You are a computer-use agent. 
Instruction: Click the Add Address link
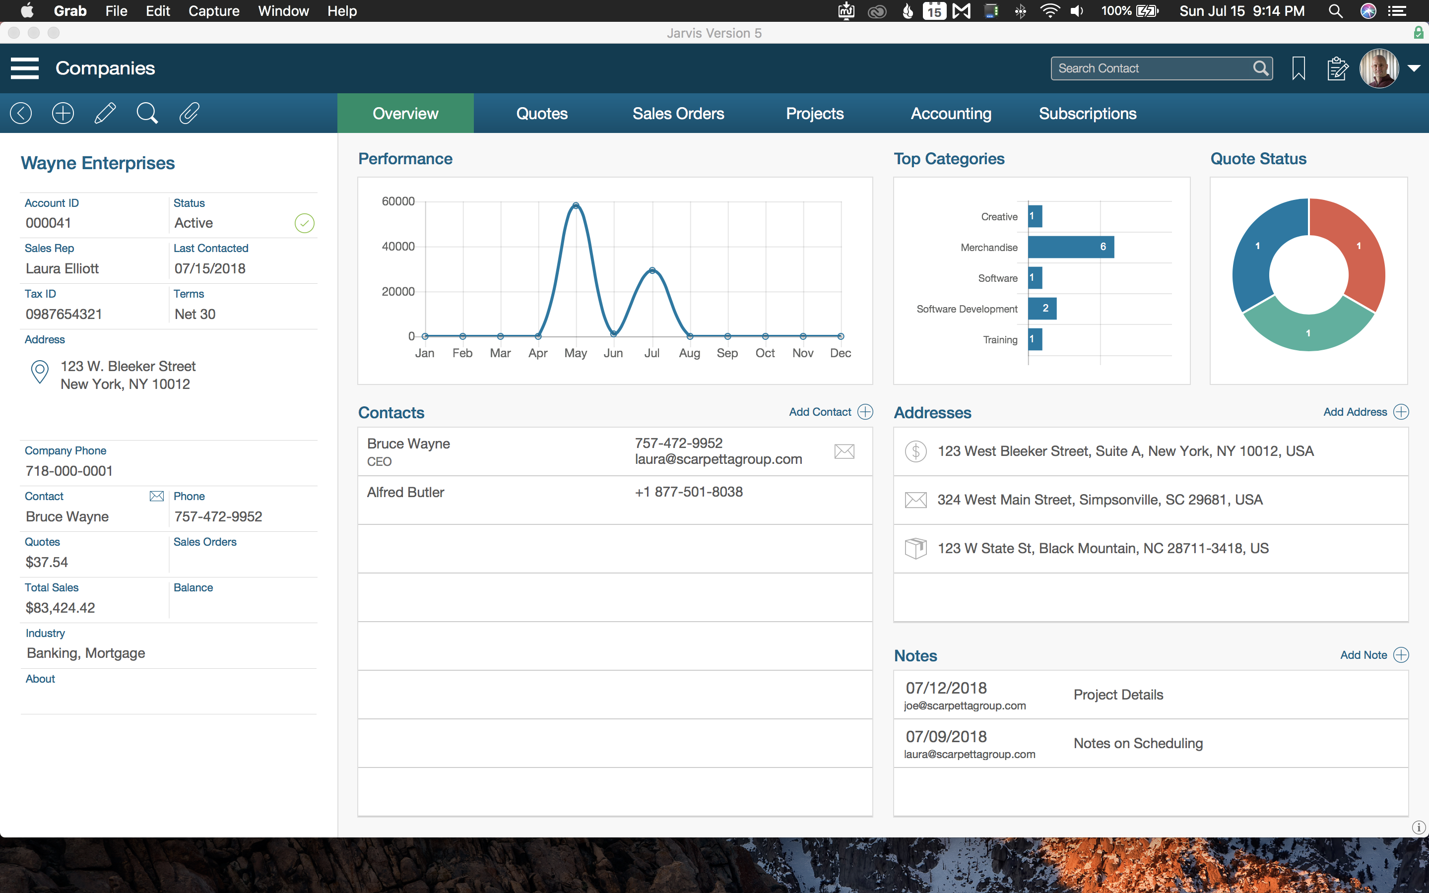[x=1355, y=412]
